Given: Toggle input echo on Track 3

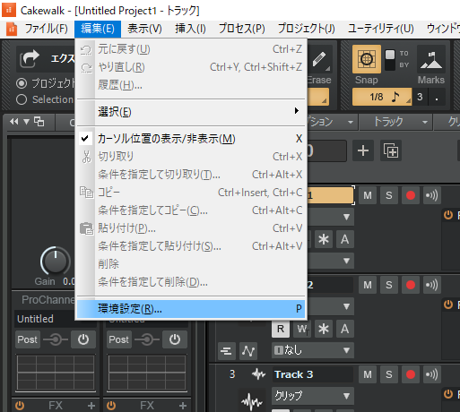Looking at the screenshot, I should (x=432, y=374).
